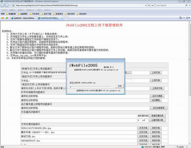Click the Add to Favorites icon
Screen dimensions: 191x148
[x=7, y=18]
